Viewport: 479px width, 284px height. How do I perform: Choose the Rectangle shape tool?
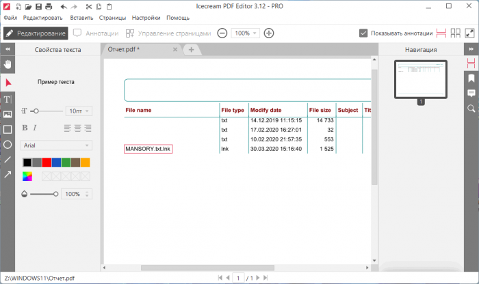[8, 130]
